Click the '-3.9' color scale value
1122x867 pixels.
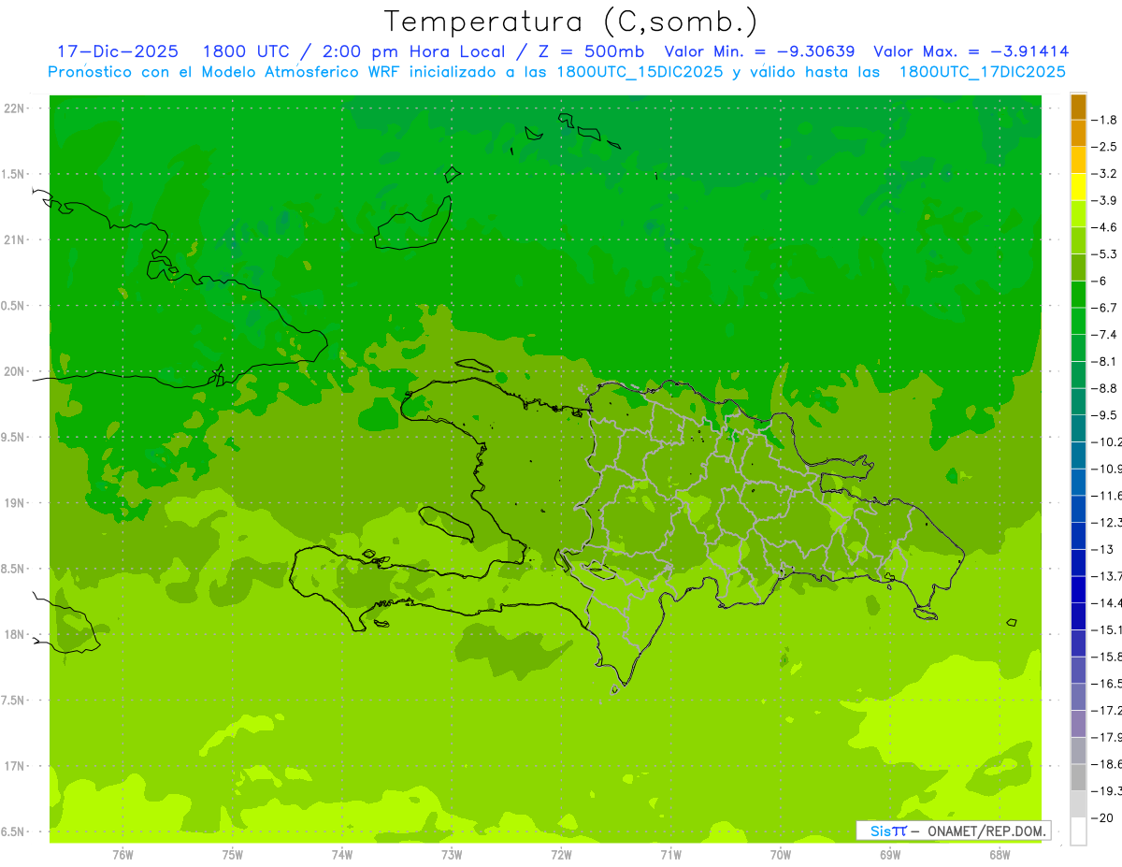(x=1104, y=200)
